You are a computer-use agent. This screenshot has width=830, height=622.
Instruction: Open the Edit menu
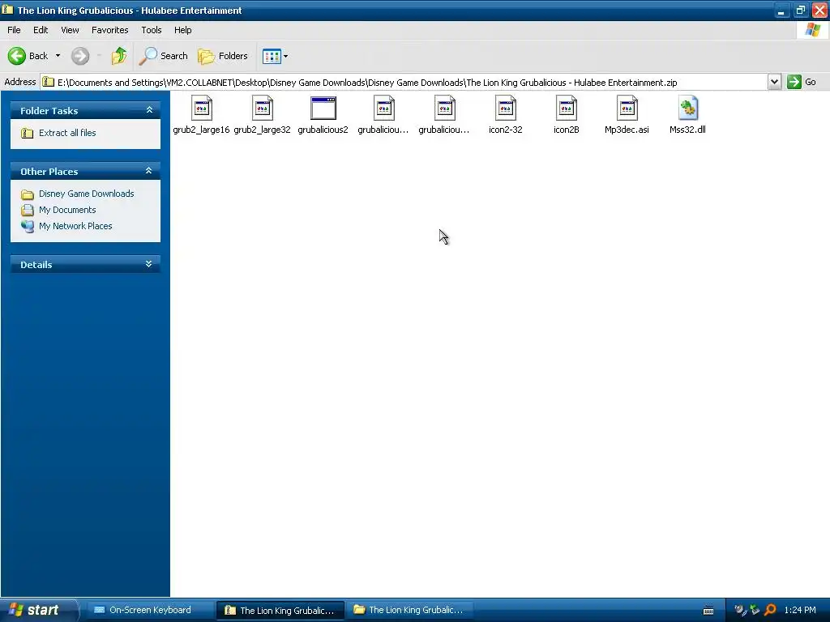coord(41,30)
